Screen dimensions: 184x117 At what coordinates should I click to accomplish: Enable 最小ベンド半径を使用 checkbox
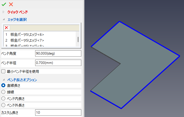tap(4, 72)
